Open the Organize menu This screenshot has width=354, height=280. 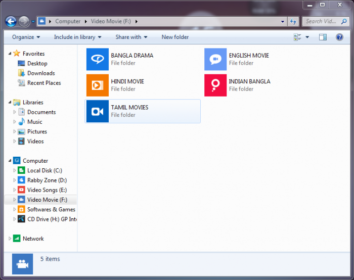click(26, 37)
